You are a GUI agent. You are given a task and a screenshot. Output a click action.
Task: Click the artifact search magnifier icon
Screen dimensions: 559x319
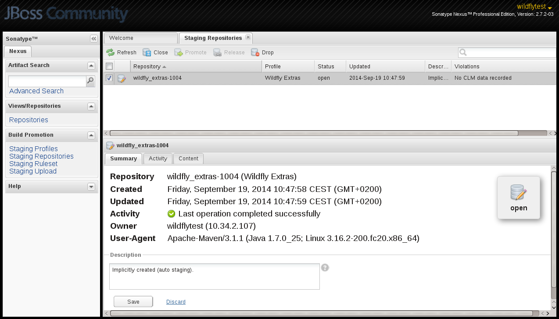pyautogui.click(x=90, y=81)
